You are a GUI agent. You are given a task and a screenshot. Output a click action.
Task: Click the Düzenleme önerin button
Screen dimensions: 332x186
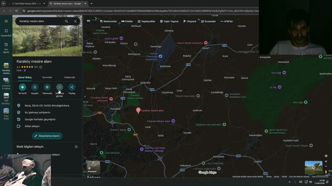(47, 136)
